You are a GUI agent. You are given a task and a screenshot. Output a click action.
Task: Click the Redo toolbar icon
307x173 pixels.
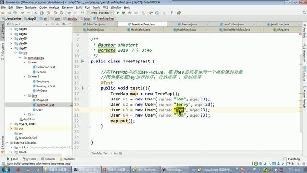click(x=29, y=13)
